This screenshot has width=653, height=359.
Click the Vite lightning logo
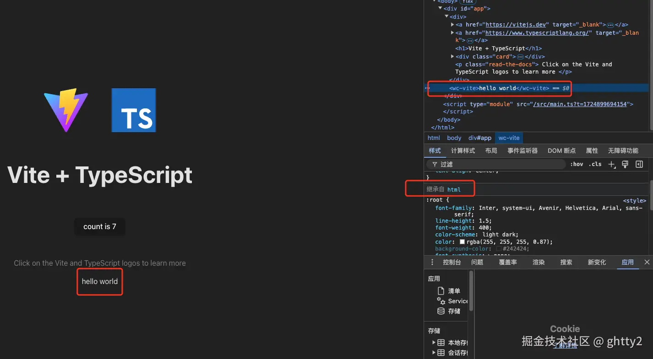(66, 110)
